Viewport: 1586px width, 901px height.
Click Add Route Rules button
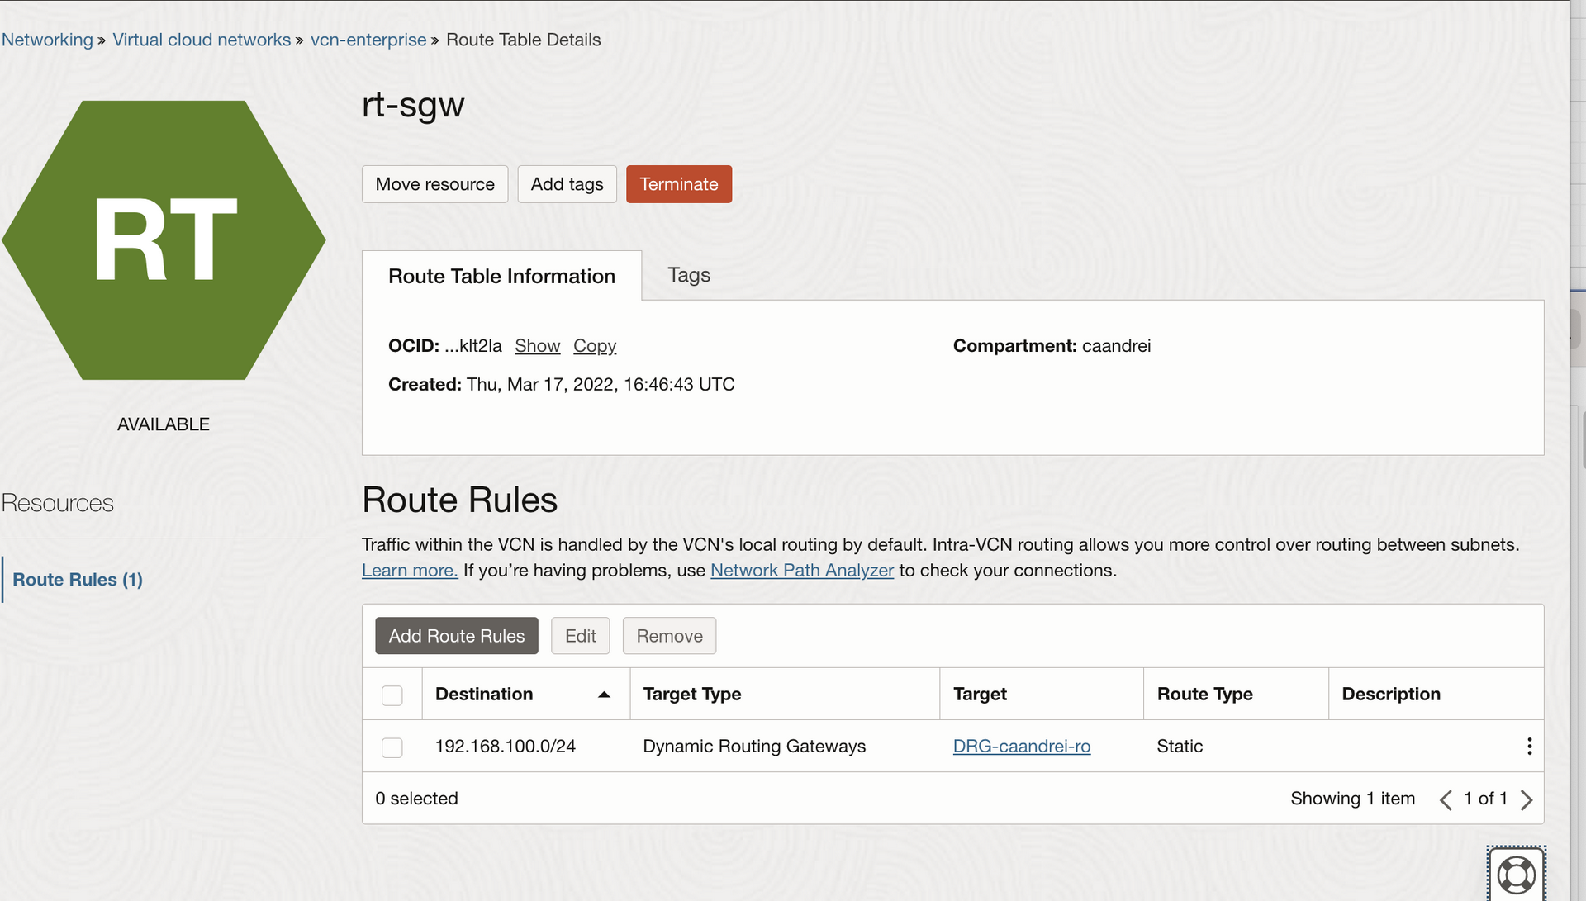point(456,636)
